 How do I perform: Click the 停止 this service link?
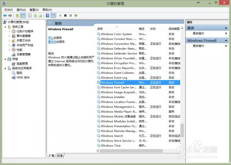point(51,38)
